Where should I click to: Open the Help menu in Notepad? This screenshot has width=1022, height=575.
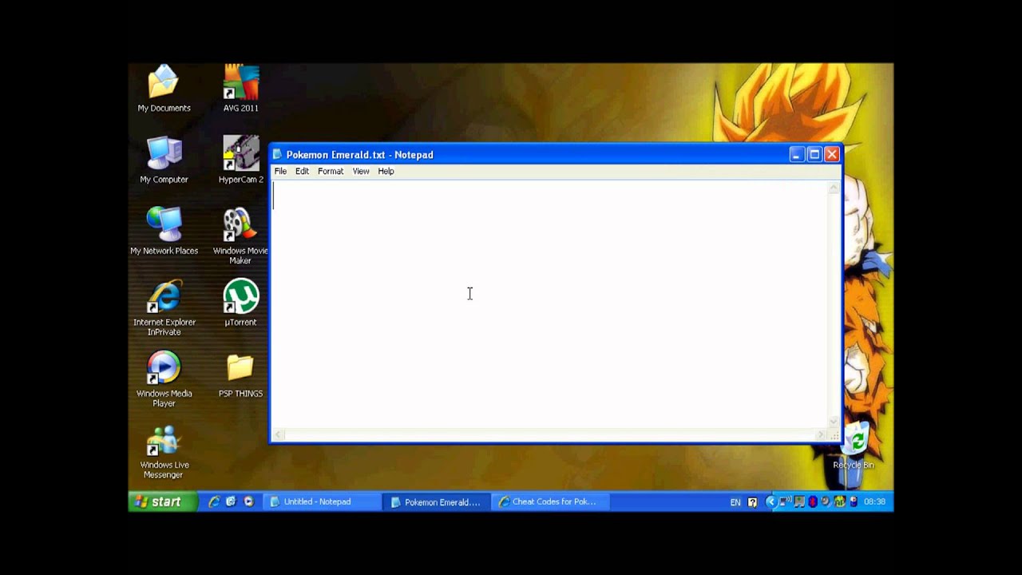[386, 171]
